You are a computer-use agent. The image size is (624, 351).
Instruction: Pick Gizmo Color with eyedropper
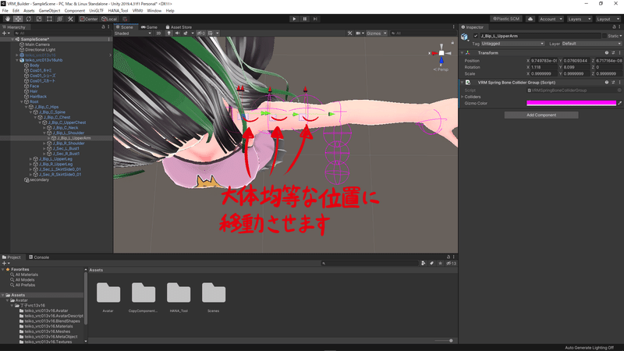[x=619, y=103]
